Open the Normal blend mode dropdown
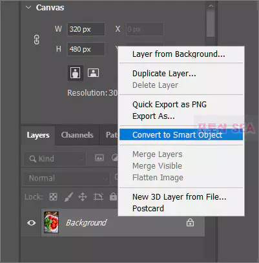Viewport: 259px width, 263px height. click(67, 178)
